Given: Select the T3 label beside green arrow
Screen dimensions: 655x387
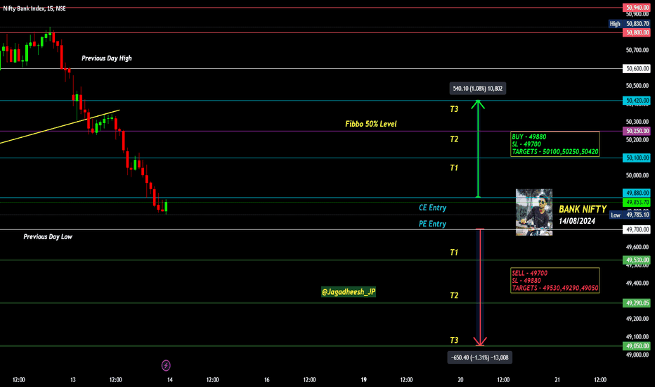Looking at the screenshot, I should pyautogui.click(x=454, y=109).
